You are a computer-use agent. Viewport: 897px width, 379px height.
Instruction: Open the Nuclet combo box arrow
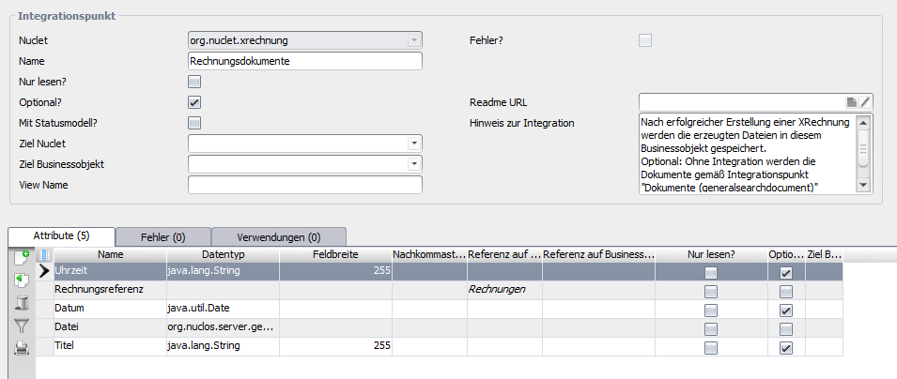tap(413, 40)
